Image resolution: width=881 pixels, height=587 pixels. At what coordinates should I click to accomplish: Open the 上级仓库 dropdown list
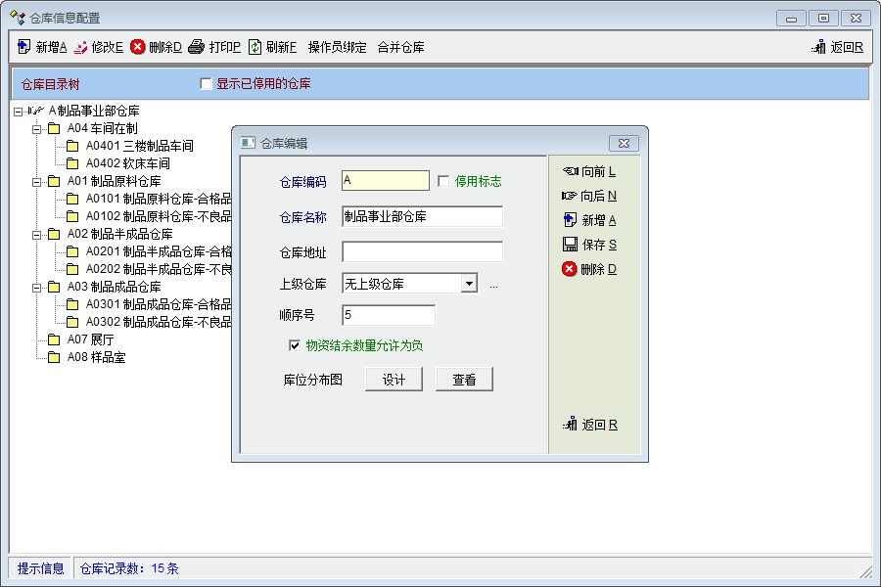click(x=469, y=284)
